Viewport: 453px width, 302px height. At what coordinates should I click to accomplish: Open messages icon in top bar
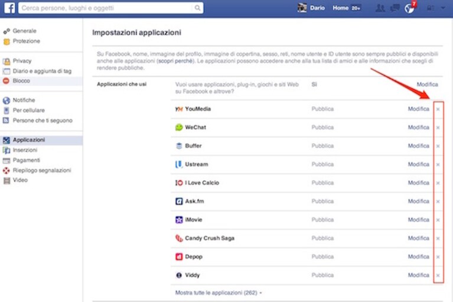(395, 8)
